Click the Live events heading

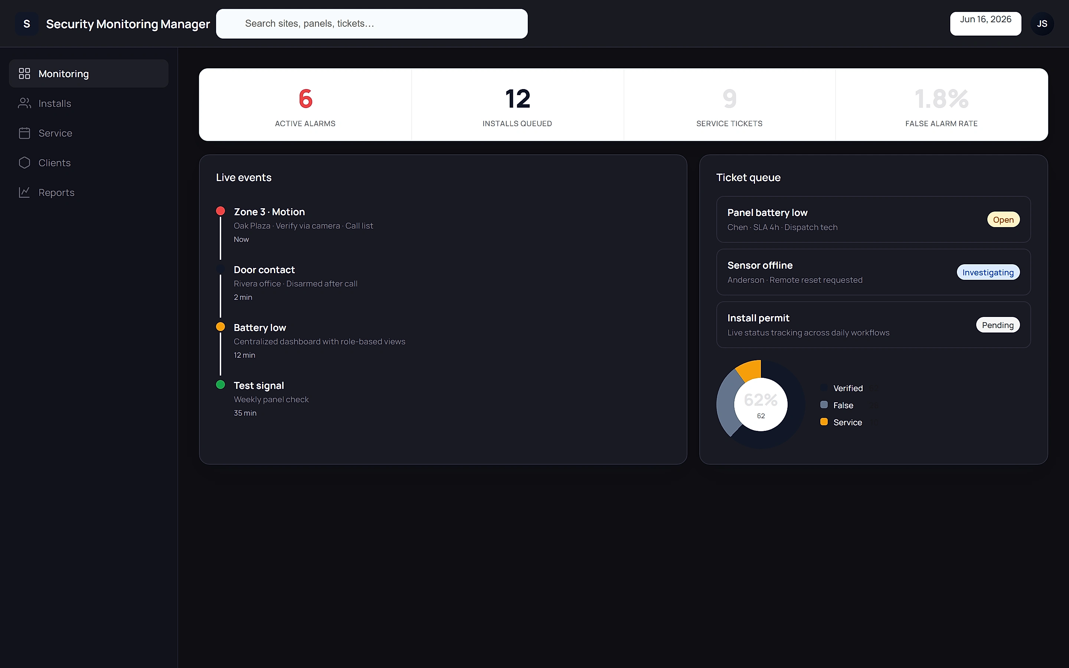point(244,177)
